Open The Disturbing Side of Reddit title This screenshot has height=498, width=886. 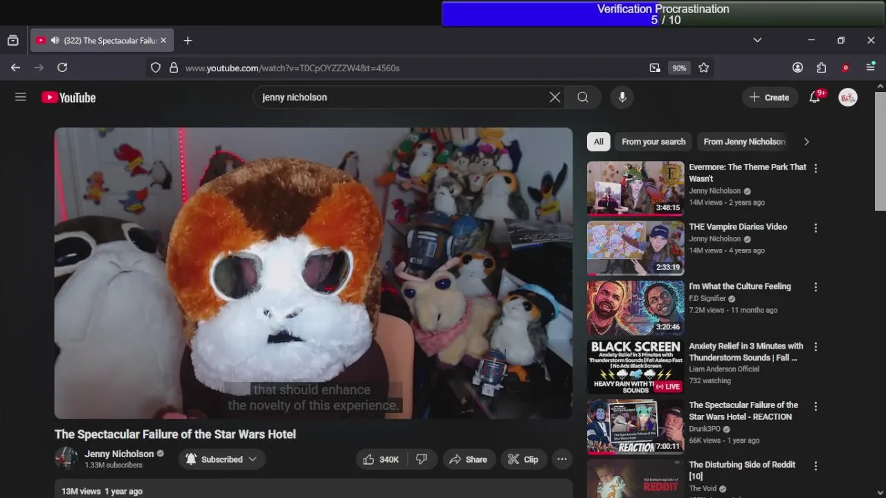click(x=742, y=470)
